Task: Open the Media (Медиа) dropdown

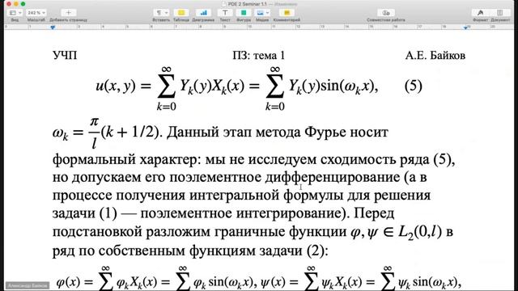Action: [262, 13]
